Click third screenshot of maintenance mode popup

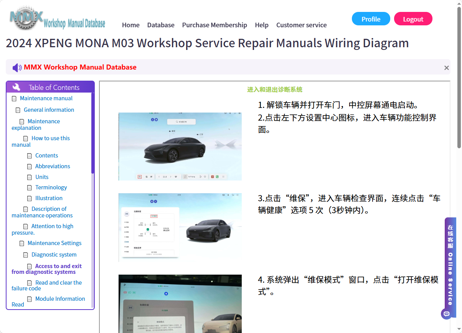coord(180,304)
